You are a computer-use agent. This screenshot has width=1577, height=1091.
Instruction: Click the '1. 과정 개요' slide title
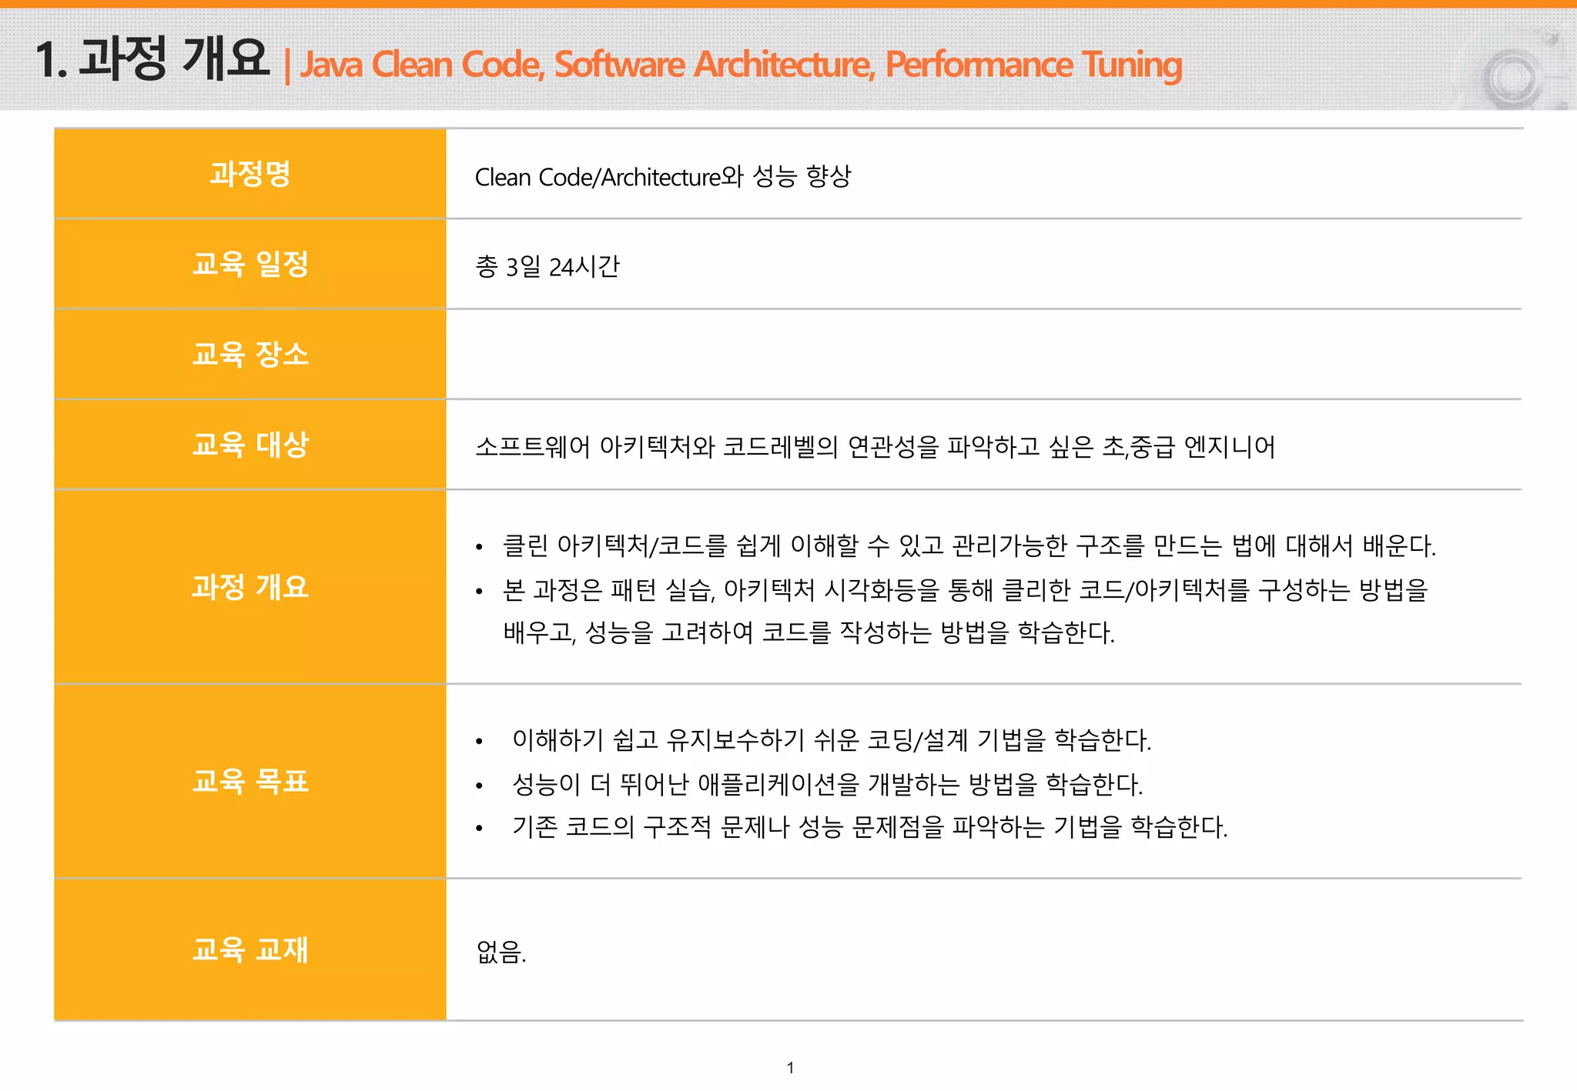pos(152,59)
